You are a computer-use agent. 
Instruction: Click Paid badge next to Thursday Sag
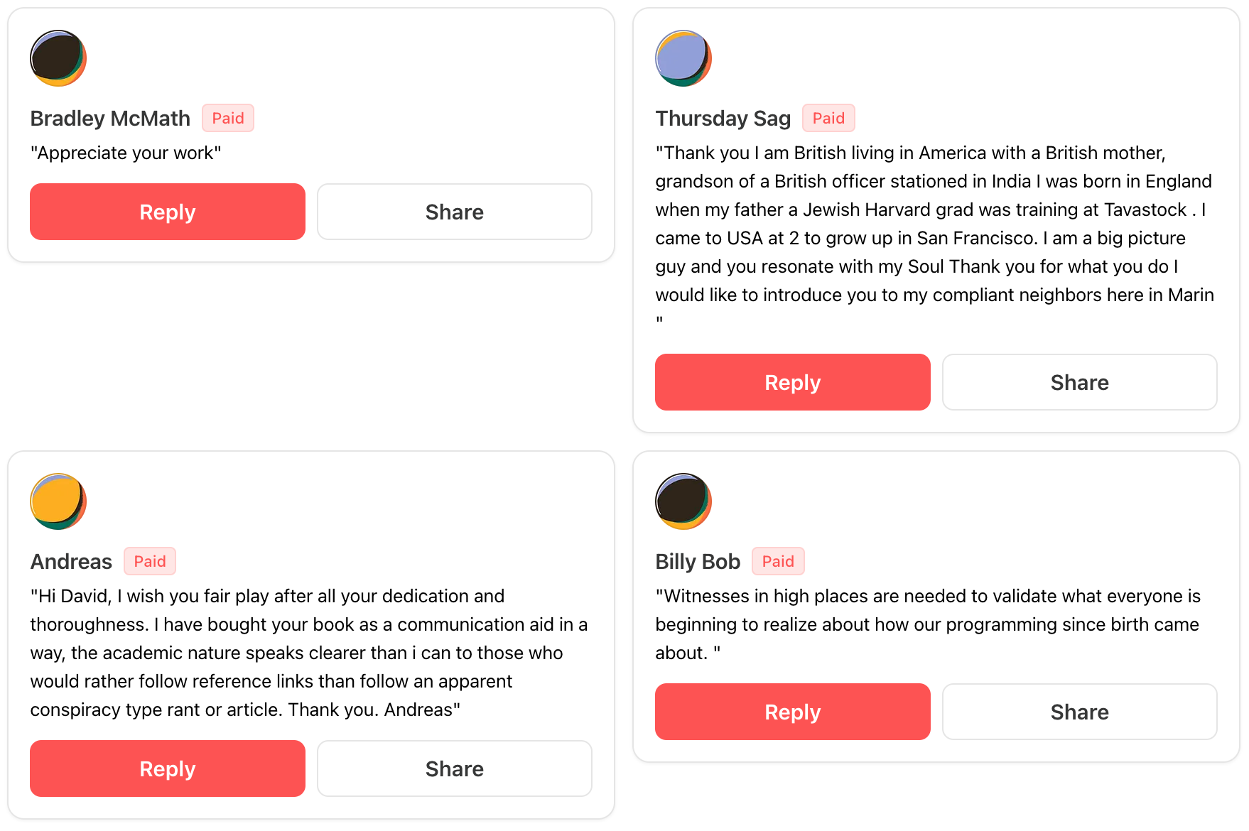(x=828, y=118)
